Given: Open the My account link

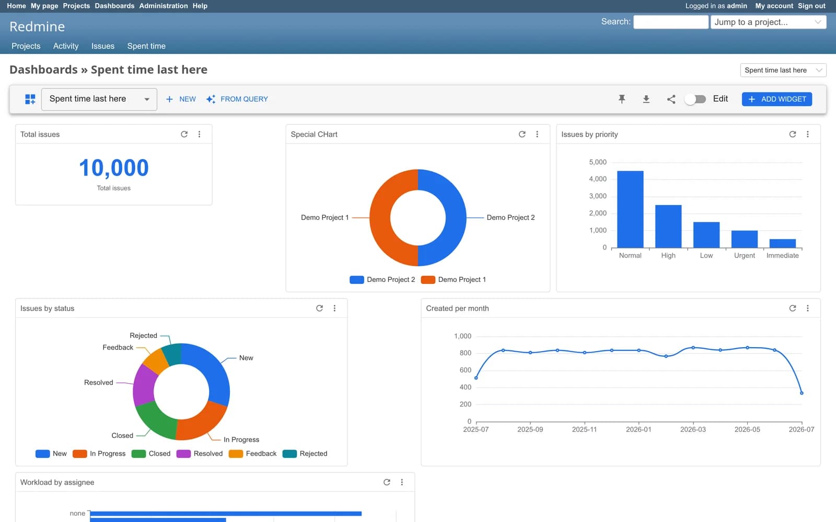Looking at the screenshot, I should pyautogui.click(x=774, y=6).
